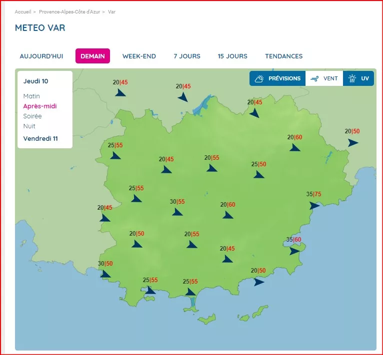Open the 7 Jours tab

tap(187, 56)
